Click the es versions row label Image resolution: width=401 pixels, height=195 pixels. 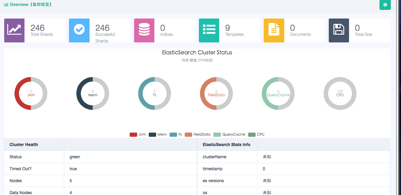point(213,181)
